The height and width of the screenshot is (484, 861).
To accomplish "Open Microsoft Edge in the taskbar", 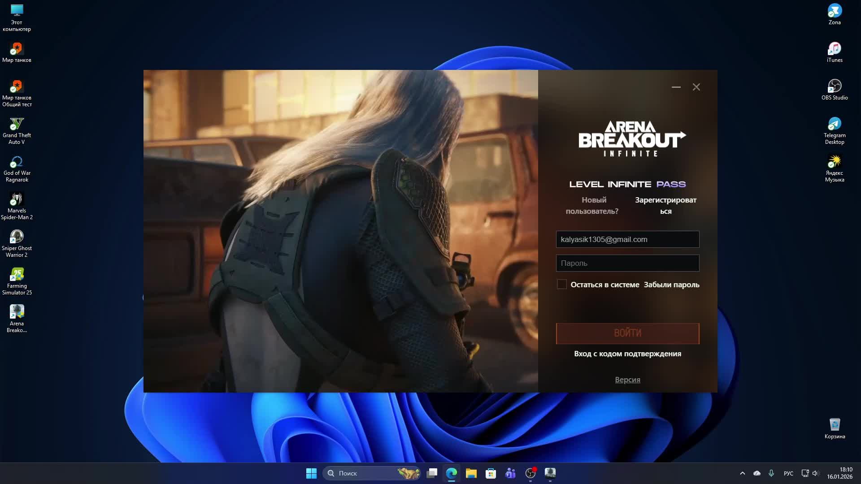I will click(x=451, y=473).
